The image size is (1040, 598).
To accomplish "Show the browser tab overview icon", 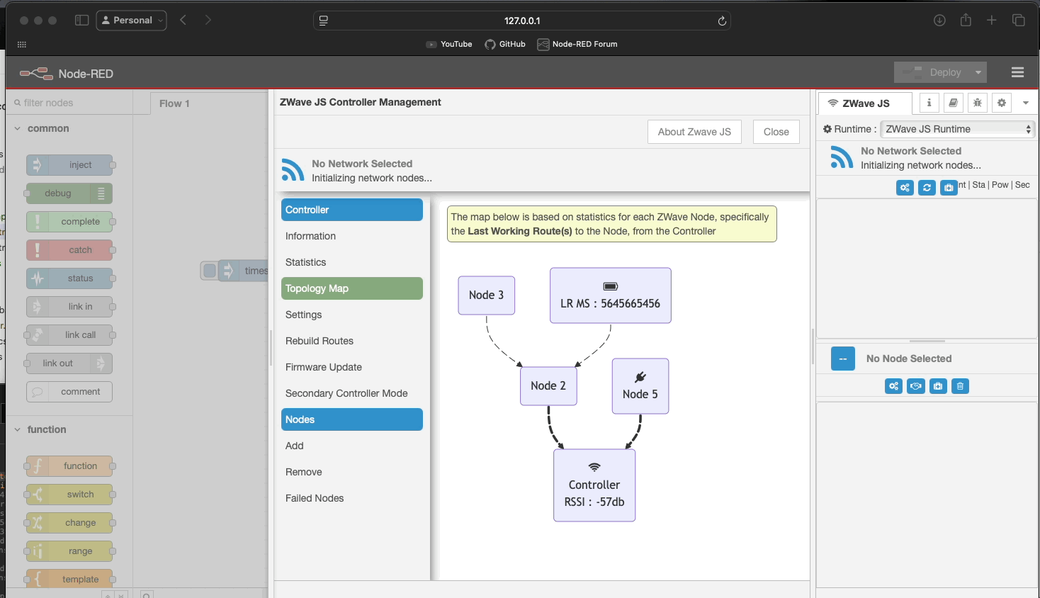I will pyautogui.click(x=1018, y=21).
